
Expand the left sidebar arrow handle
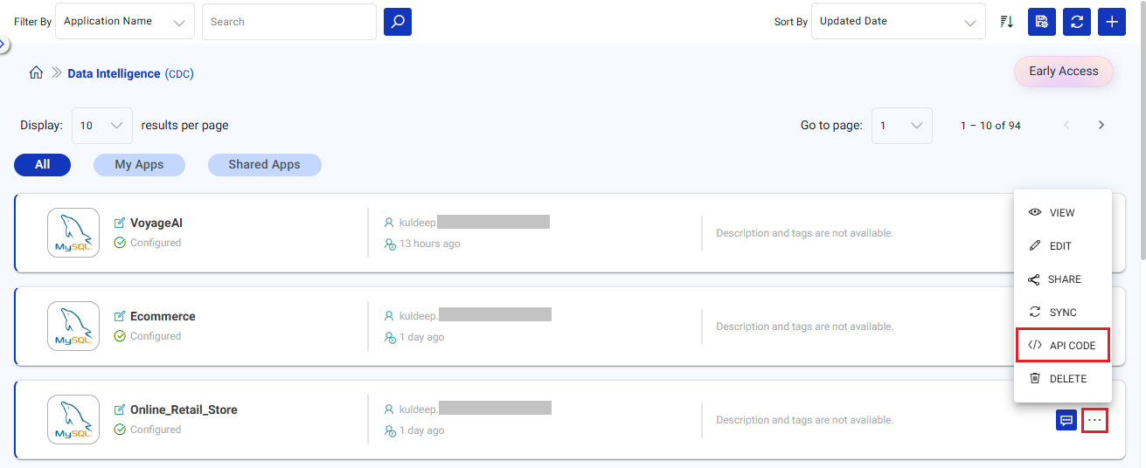coord(3,45)
